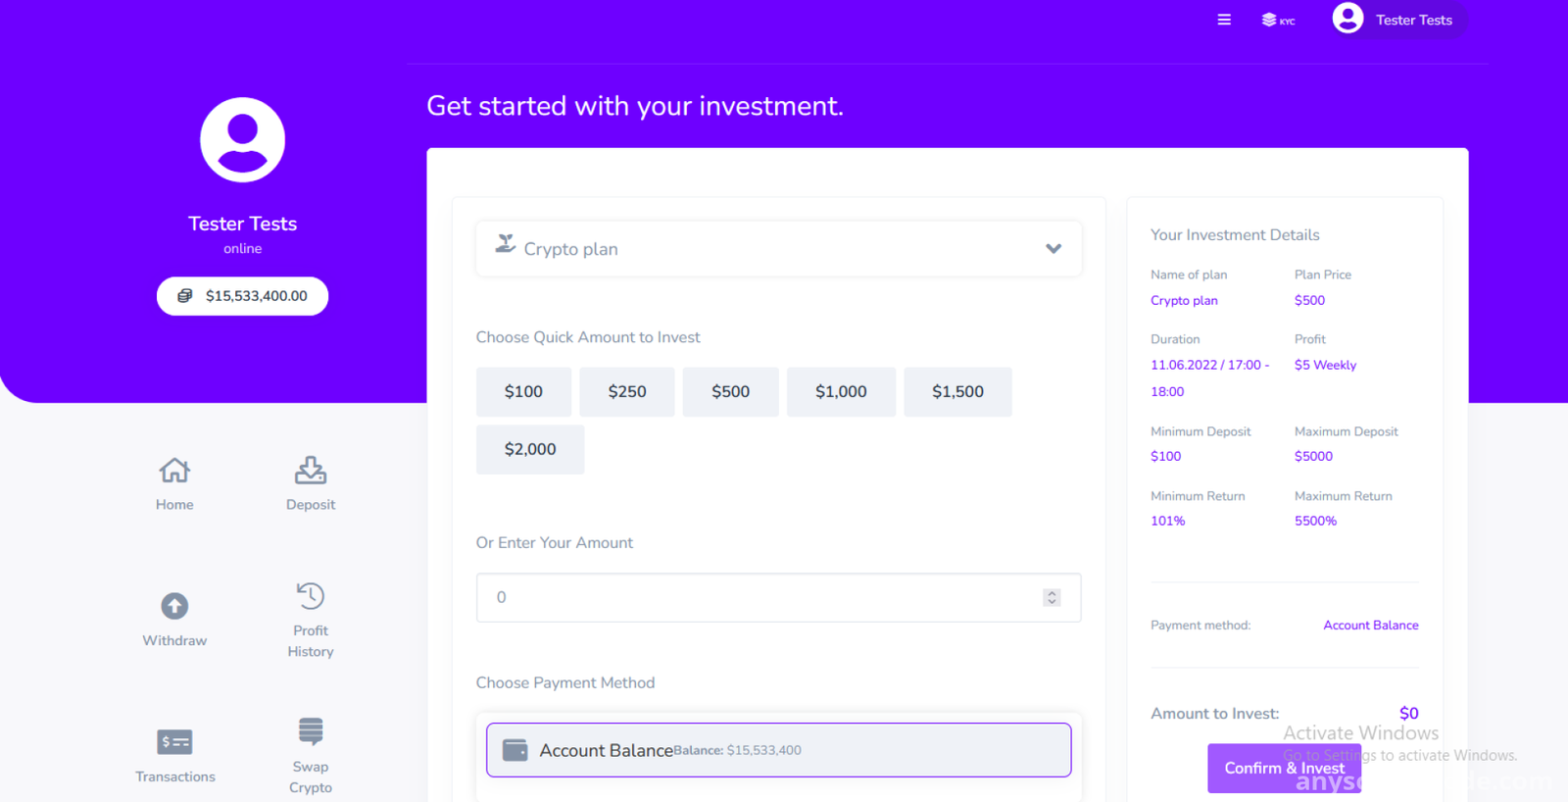Select the $2,000 quick amount

[x=530, y=449]
